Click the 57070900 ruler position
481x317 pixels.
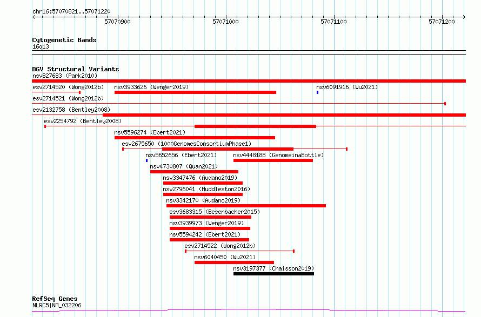pyautogui.click(x=117, y=22)
